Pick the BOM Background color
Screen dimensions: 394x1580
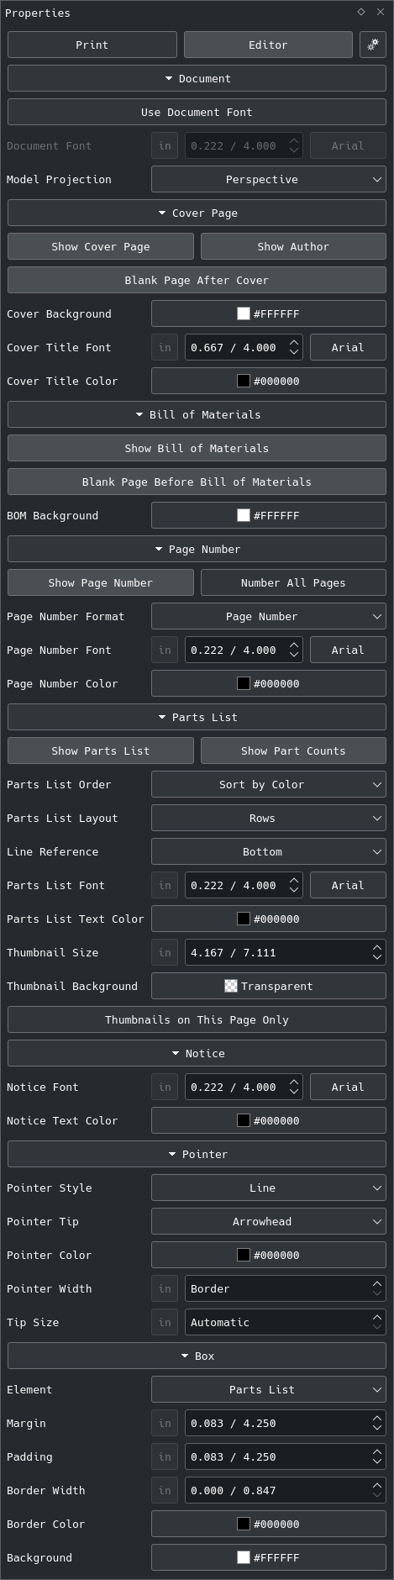[x=269, y=515]
